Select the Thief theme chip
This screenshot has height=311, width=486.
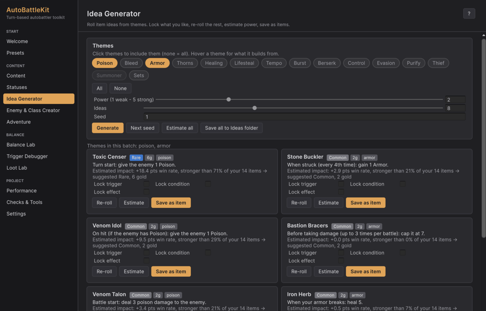click(438, 63)
